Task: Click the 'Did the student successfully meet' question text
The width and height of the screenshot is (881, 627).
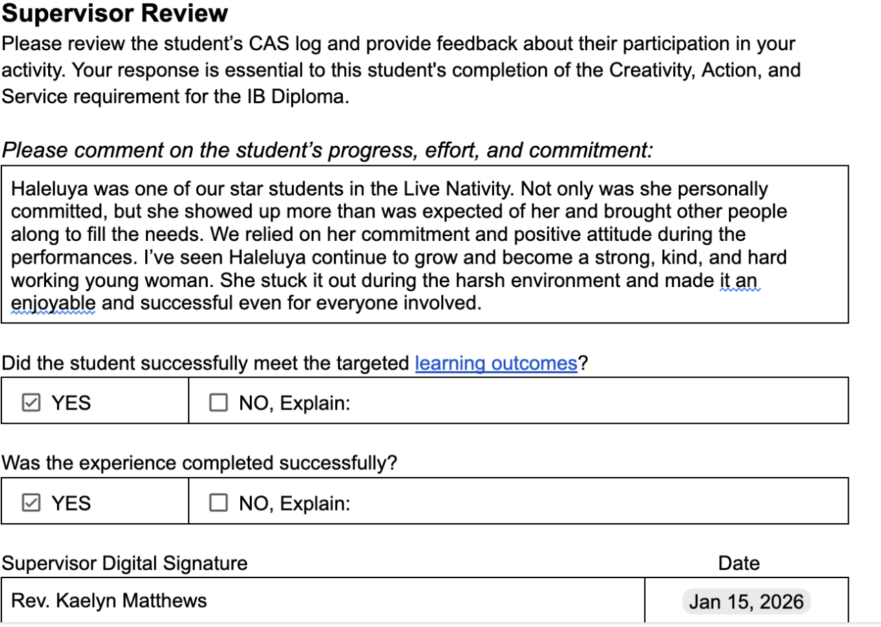Action: (x=206, y=363)
